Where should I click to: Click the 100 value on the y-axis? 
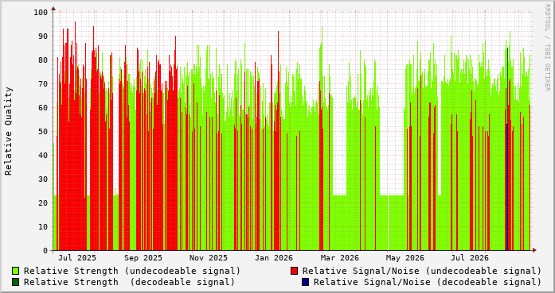[x=41, y=13]
